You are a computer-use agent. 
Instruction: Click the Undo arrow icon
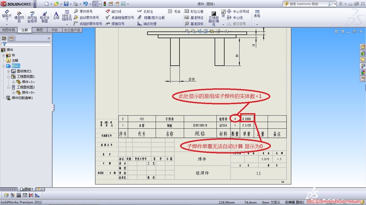click(x=85, y=4)
